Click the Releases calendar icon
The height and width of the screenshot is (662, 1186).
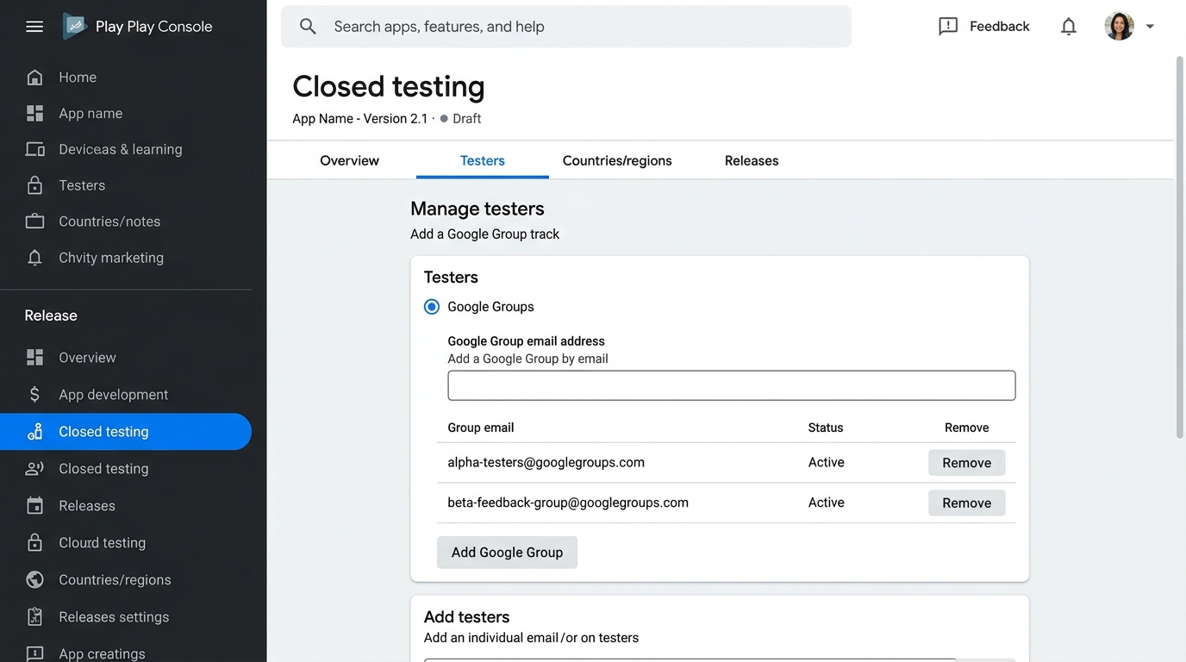coord(34,506)
